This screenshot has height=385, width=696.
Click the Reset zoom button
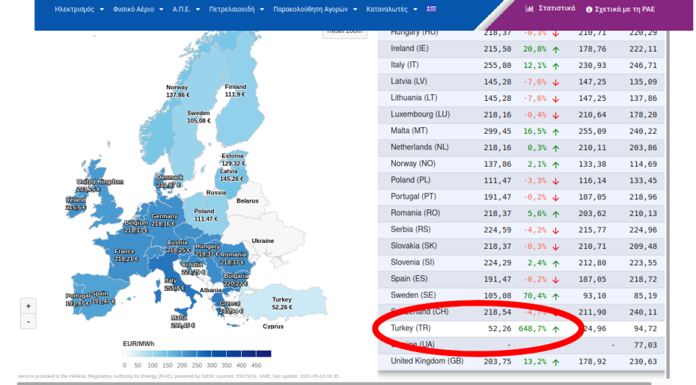pos(345,33)
